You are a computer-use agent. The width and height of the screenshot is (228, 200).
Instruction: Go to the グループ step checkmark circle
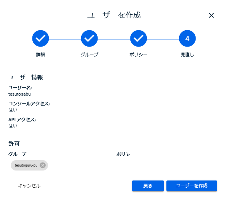(x=89, y=38)
